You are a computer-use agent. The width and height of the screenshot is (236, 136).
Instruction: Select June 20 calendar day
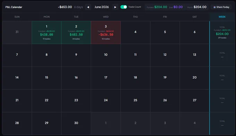point(194,78)
